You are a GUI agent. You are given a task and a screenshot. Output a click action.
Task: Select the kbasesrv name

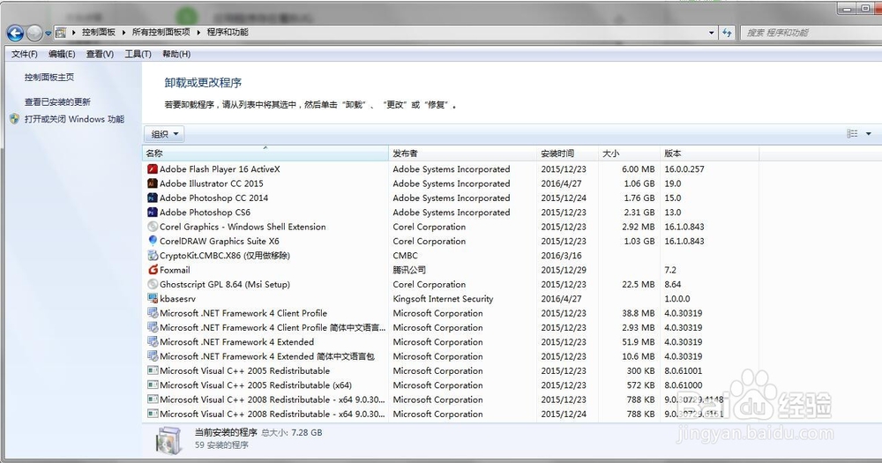tap(178, 299)
